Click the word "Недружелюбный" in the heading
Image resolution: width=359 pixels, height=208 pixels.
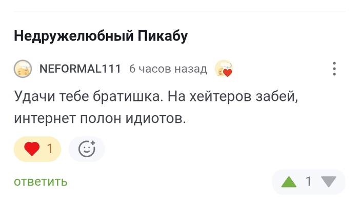(x=74, y=36)
